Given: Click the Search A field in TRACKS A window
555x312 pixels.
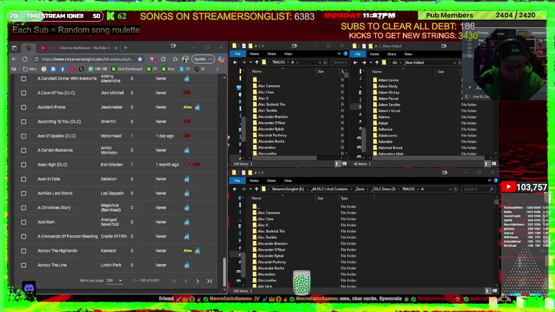Looking at the screenshot, I should 341,62.
